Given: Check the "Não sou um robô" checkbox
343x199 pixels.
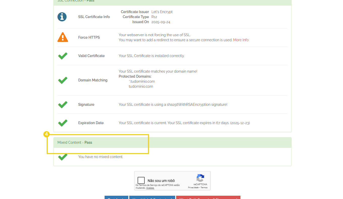Looking at the screenshot, I should pyautogui.click(x=141, y=180).
